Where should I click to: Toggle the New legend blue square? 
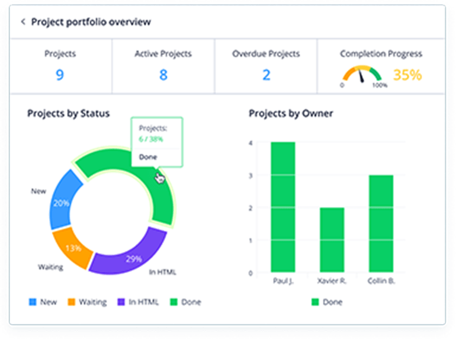click(x=33, y=302)
